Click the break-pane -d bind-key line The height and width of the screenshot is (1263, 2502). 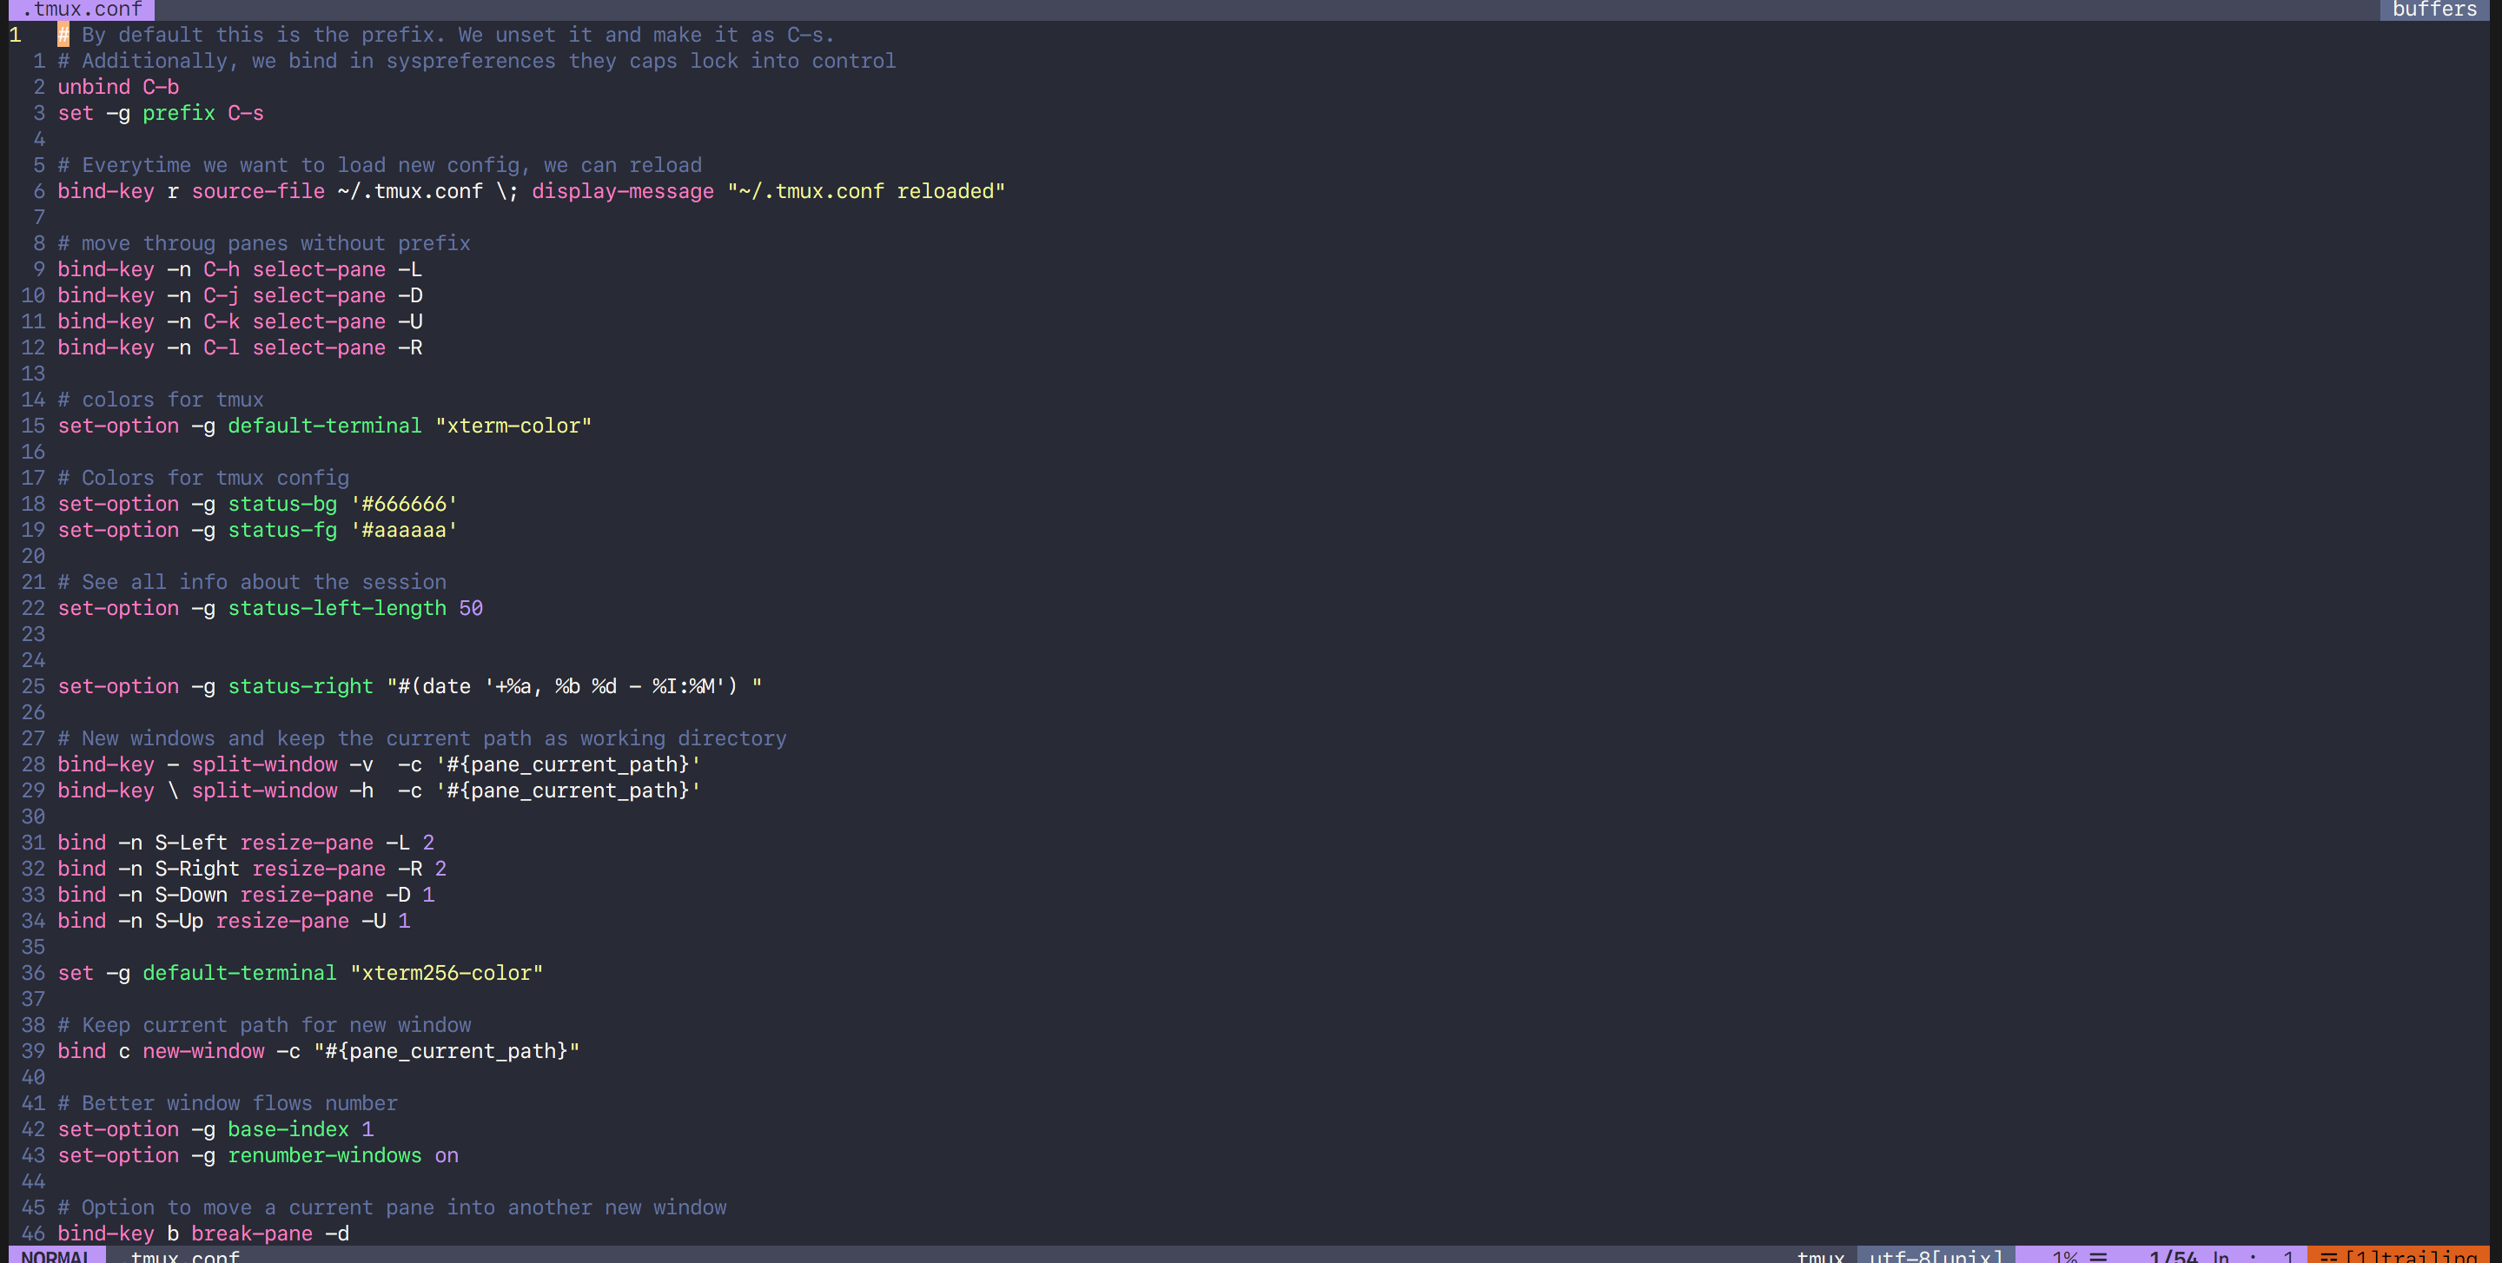click(203, 1233)
